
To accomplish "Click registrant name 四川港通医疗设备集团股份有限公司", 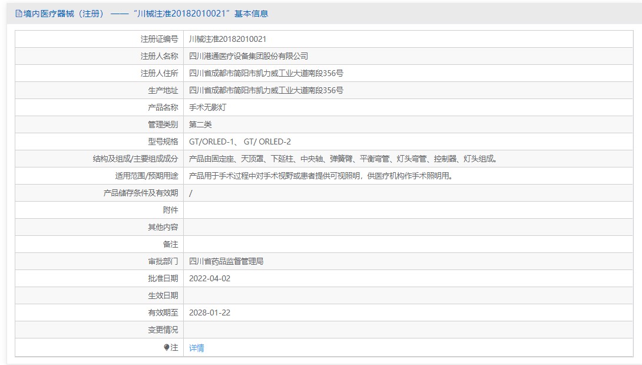I will [249, 56].
